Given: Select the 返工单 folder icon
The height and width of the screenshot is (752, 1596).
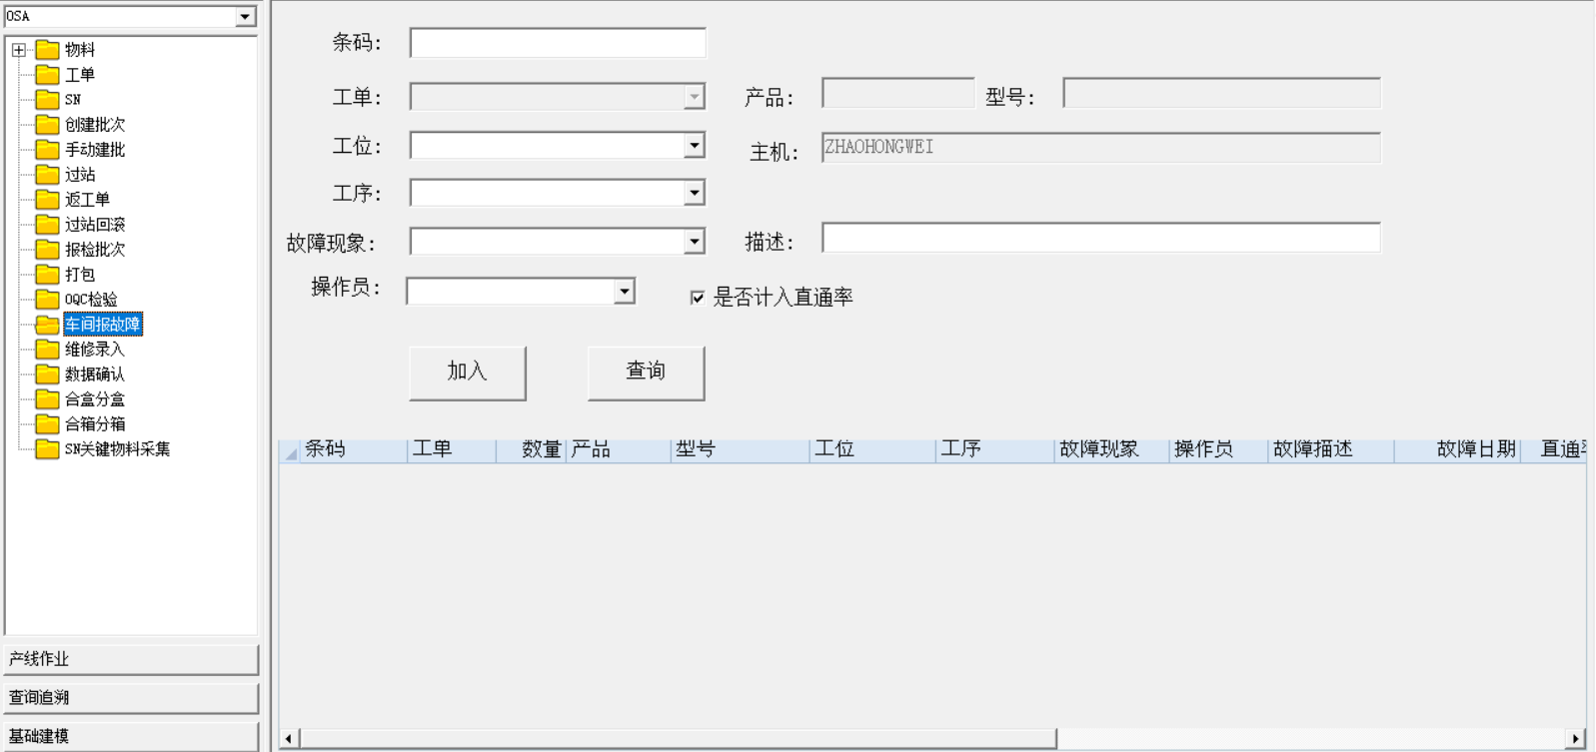Looking at the screenshot, I should click(x=47, y=200).
